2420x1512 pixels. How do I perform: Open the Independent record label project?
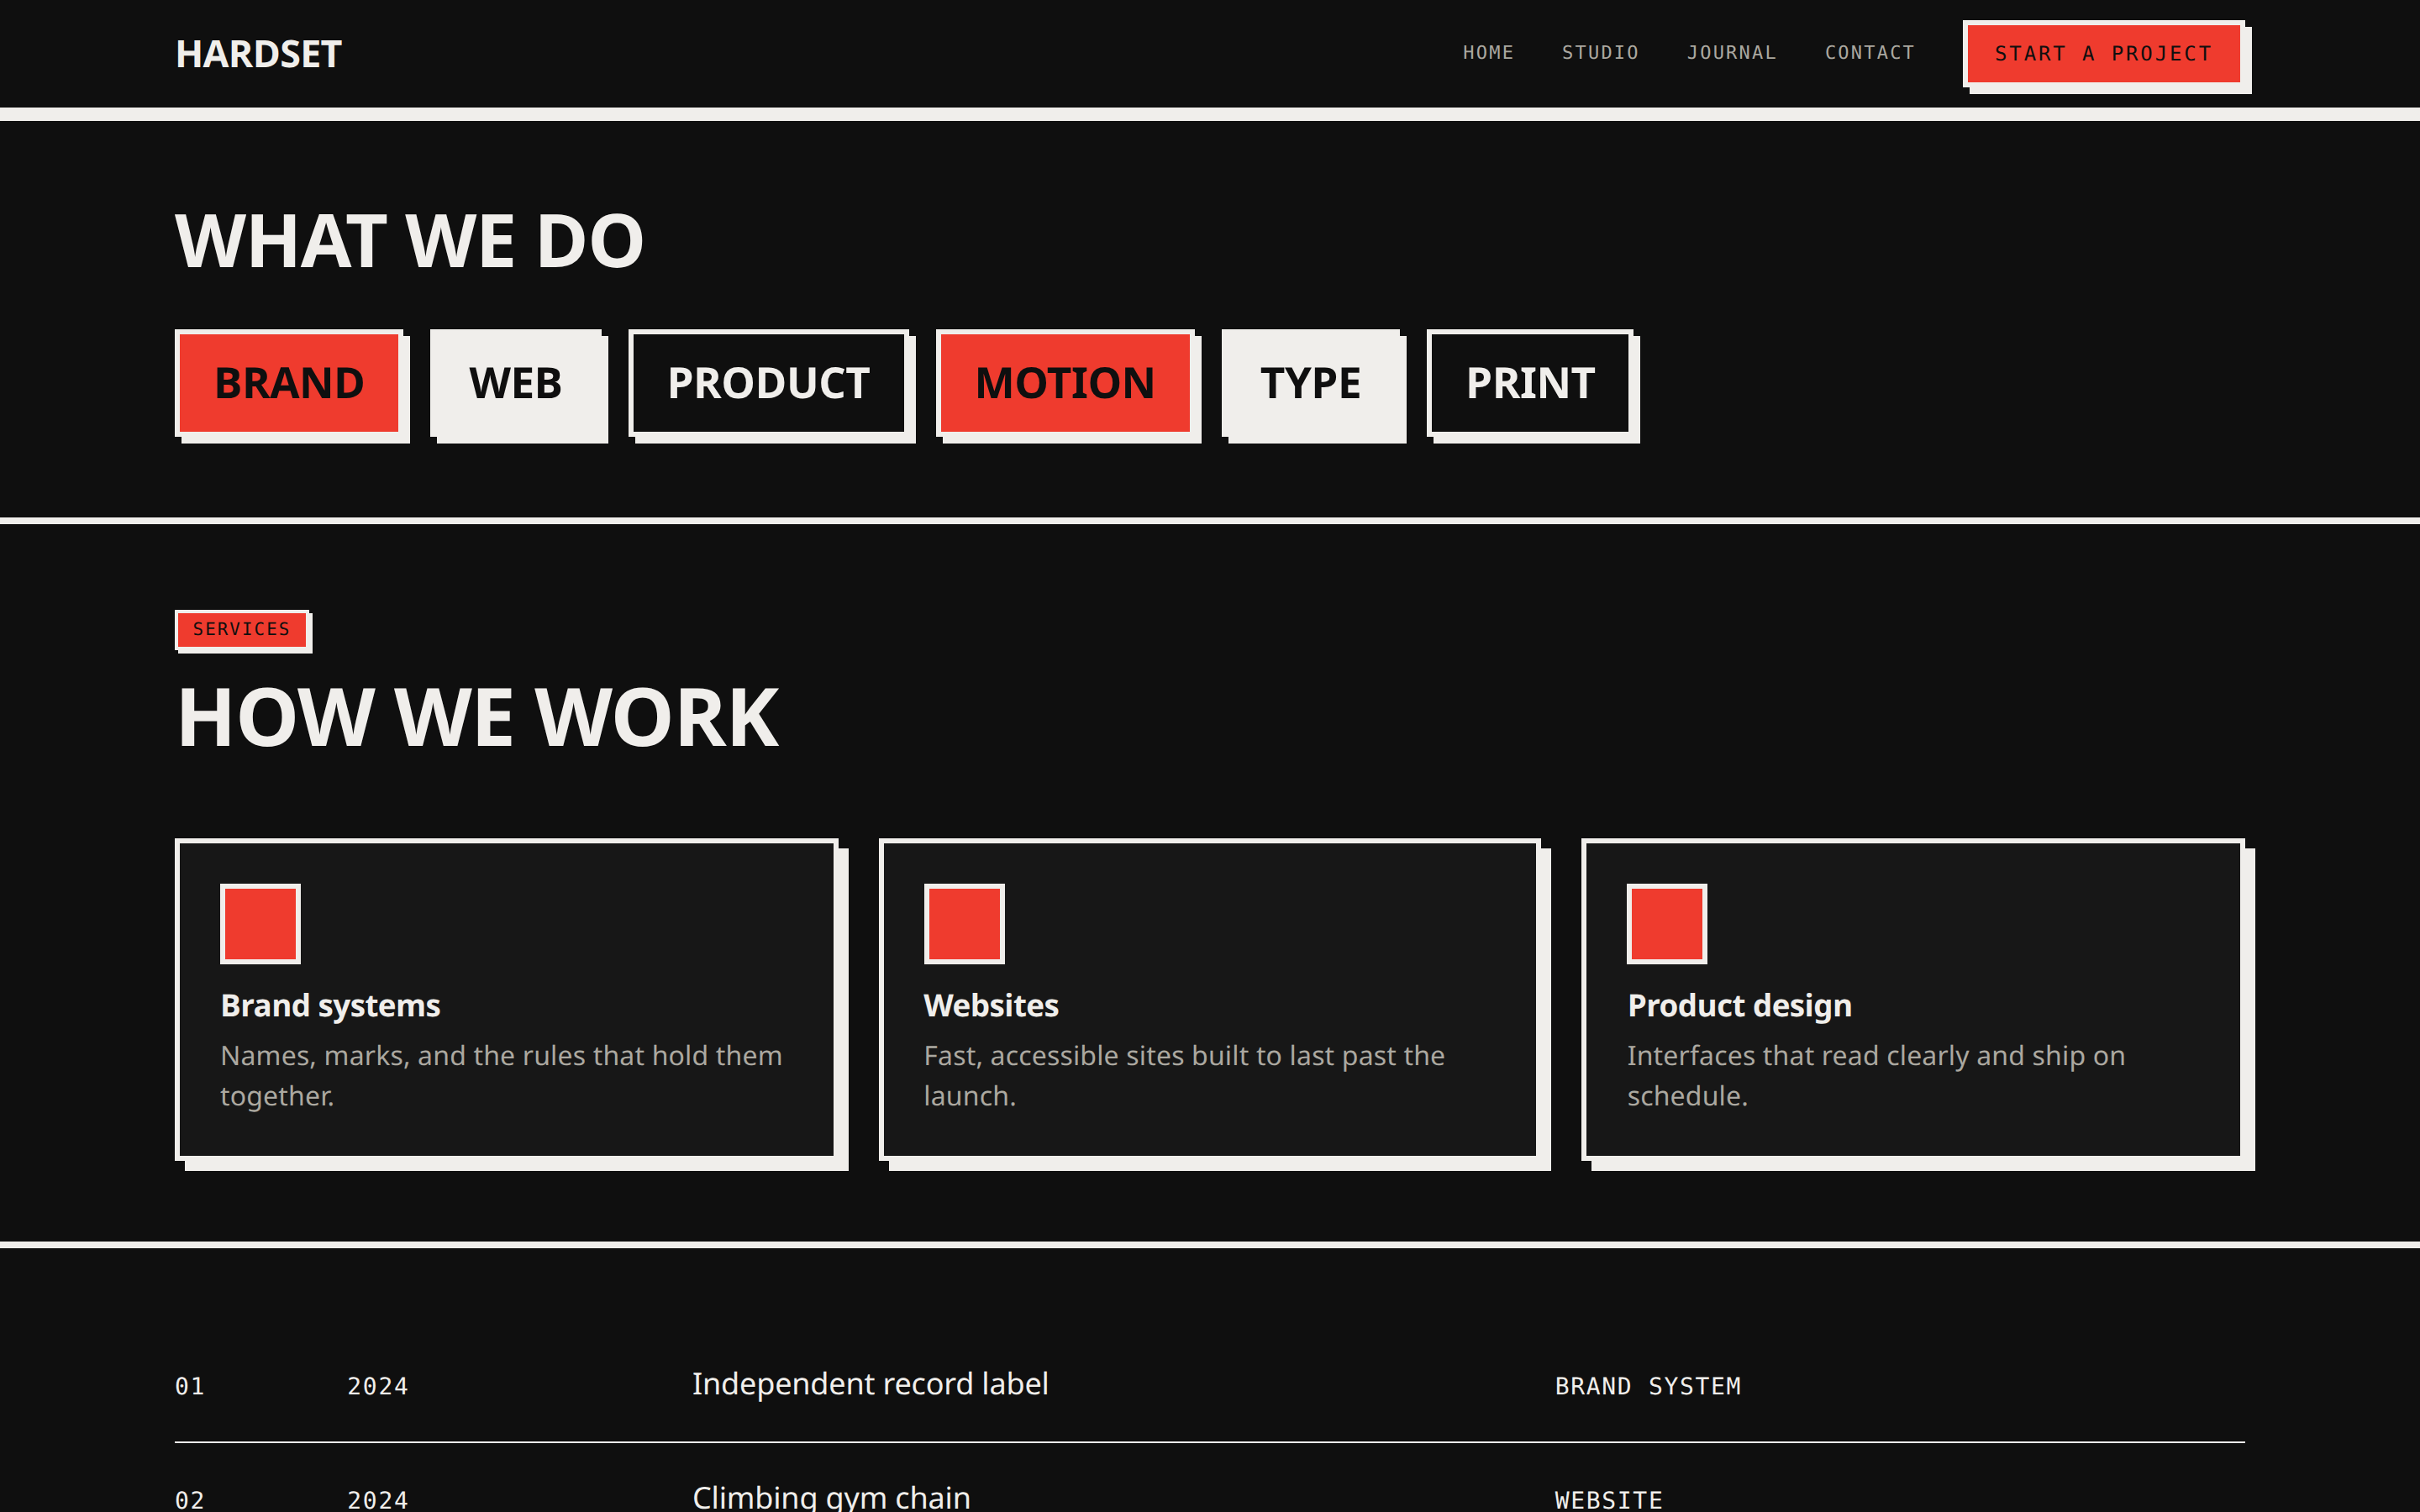click(x=870, y=1384)
